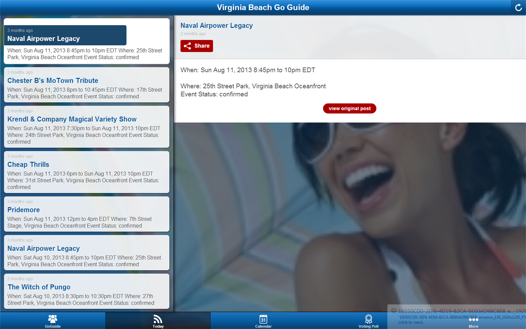Image resolution: width=526 pixels, height=329 pixels.
Task: Open The Witch of Pungo event
Action: 87,291
